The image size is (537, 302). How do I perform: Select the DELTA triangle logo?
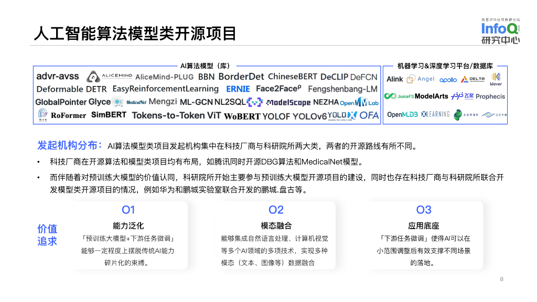click(464, 79)
